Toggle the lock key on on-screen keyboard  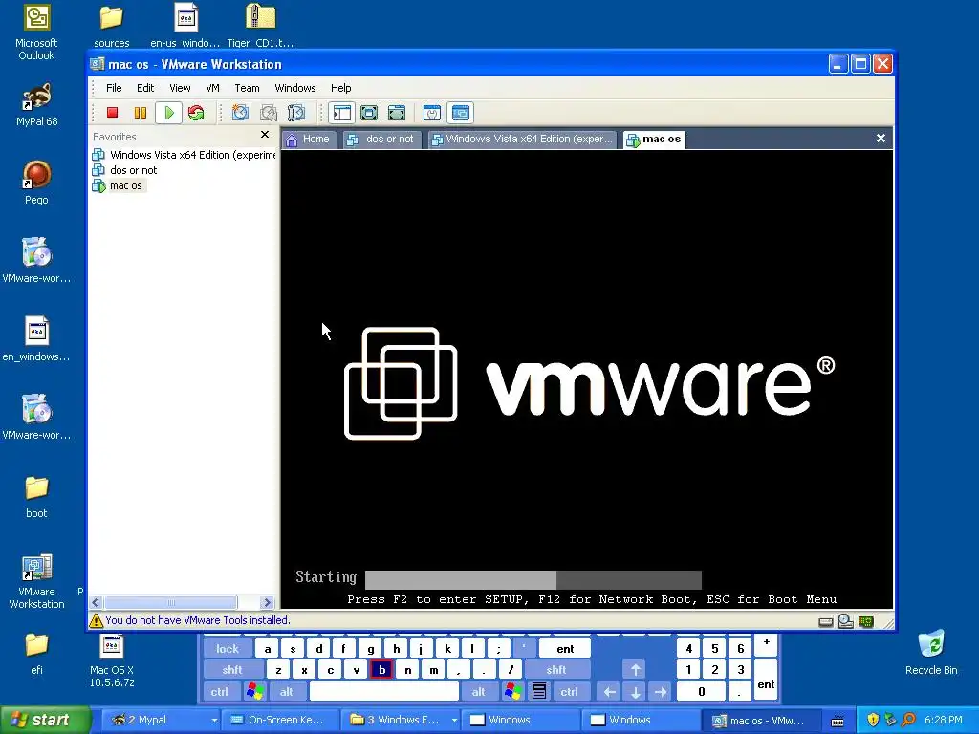click(x=228, y=649)
